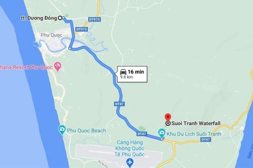
Task: Click the tt. Dương Đông origin circle
Action: [x=60, y=18]
